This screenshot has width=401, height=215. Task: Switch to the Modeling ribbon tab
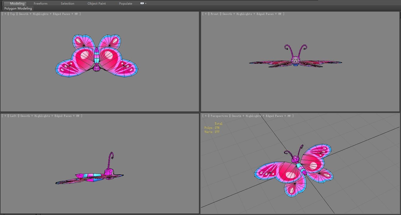[17, 3]
